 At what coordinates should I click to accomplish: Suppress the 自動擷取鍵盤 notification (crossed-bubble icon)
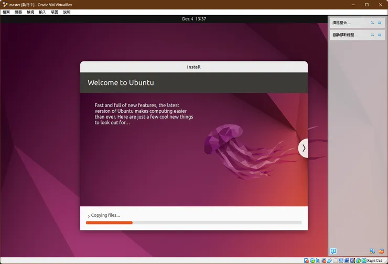[372, 35]
